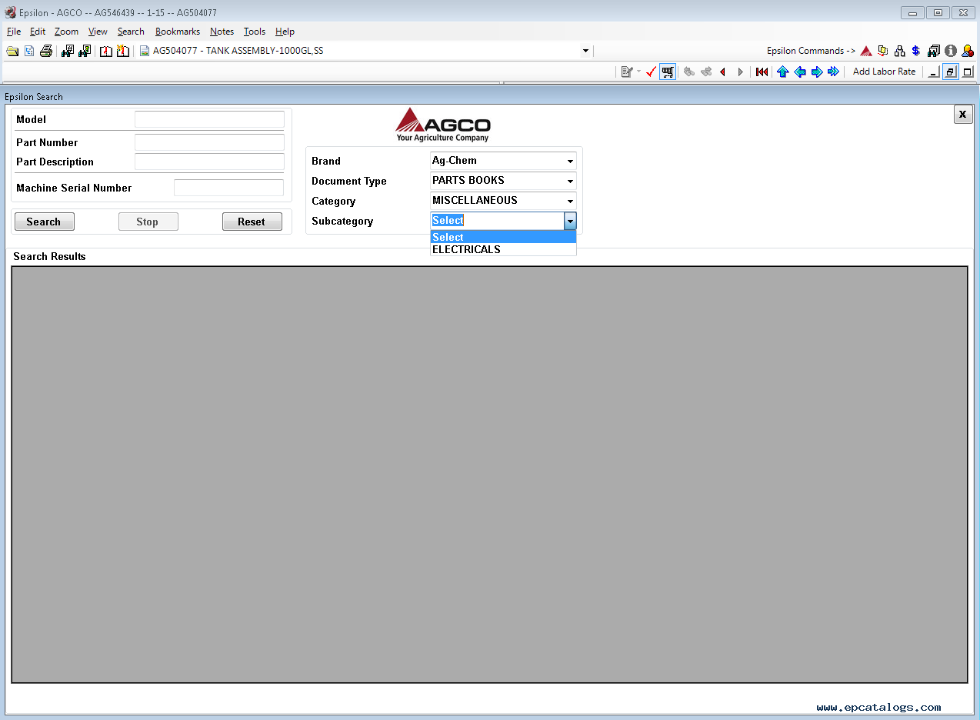Open the Search menu
Screen dimensions: 980x720
click(x=131, y=32)
